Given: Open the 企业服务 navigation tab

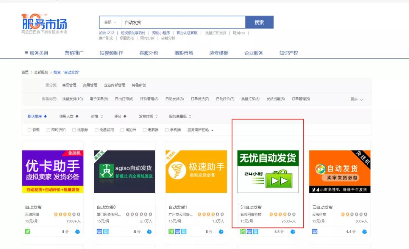Looking at the screenshot, I should [253, 53].
